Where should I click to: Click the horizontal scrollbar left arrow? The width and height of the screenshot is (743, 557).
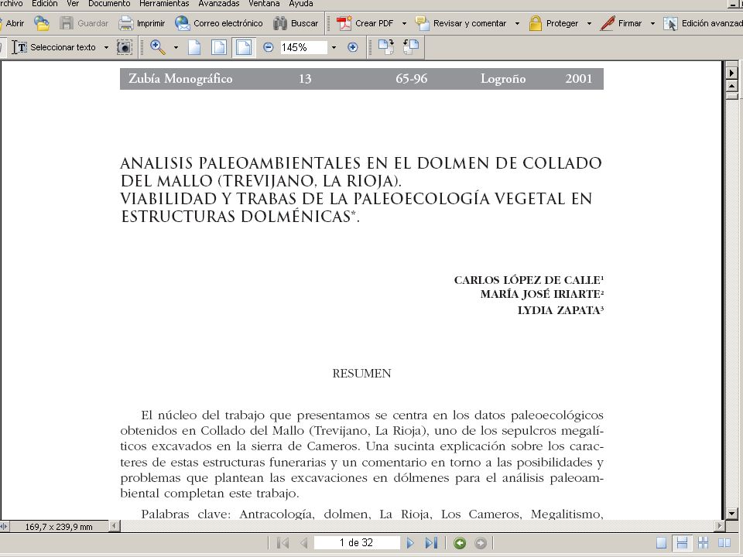115,526
